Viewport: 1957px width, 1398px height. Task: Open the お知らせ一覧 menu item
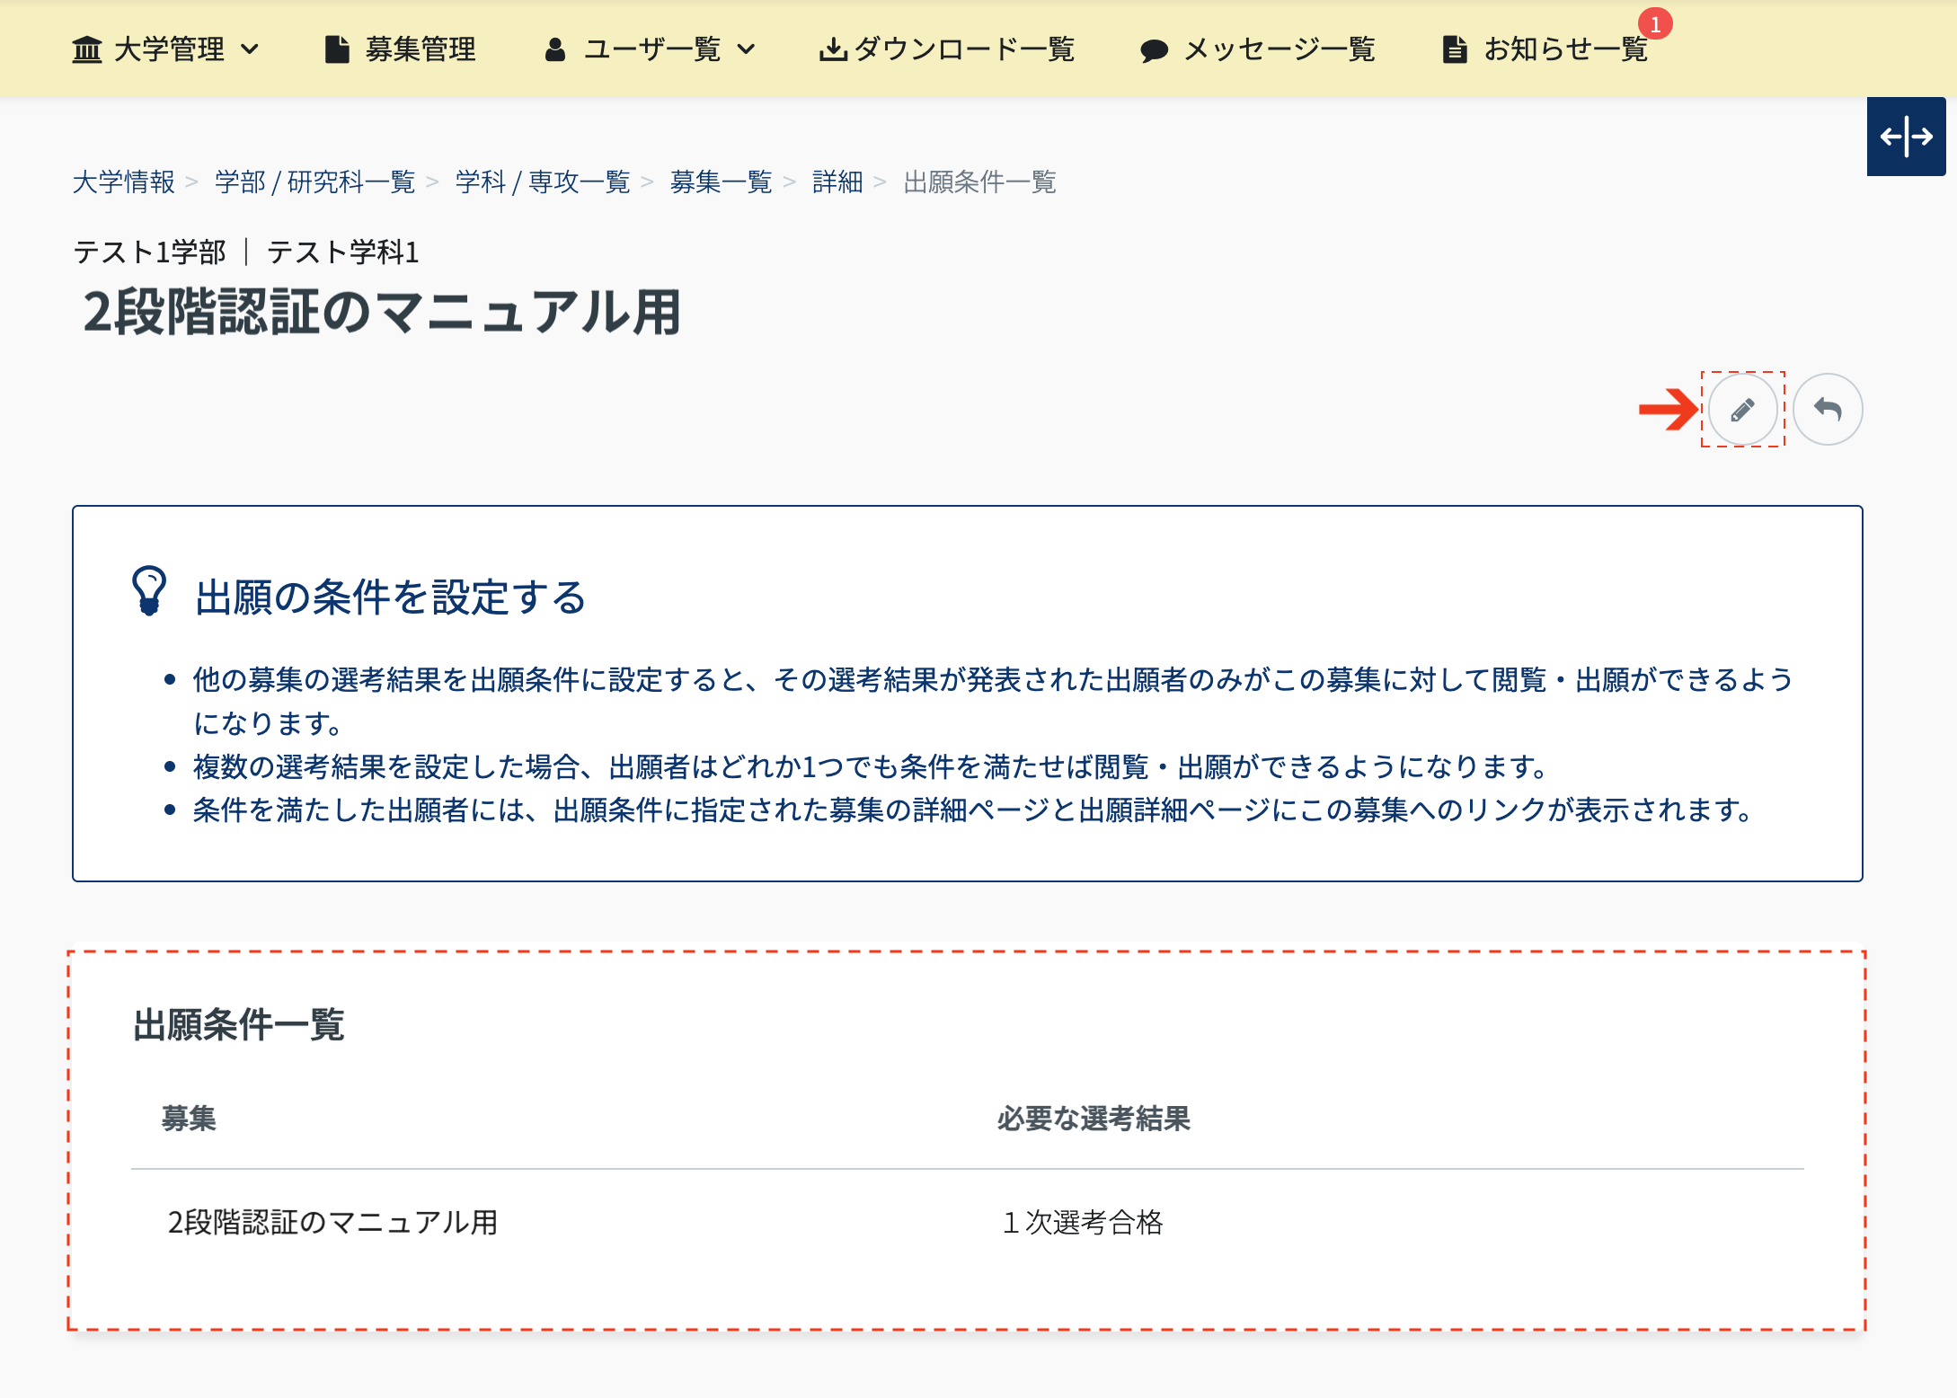tap(1564, 49)
